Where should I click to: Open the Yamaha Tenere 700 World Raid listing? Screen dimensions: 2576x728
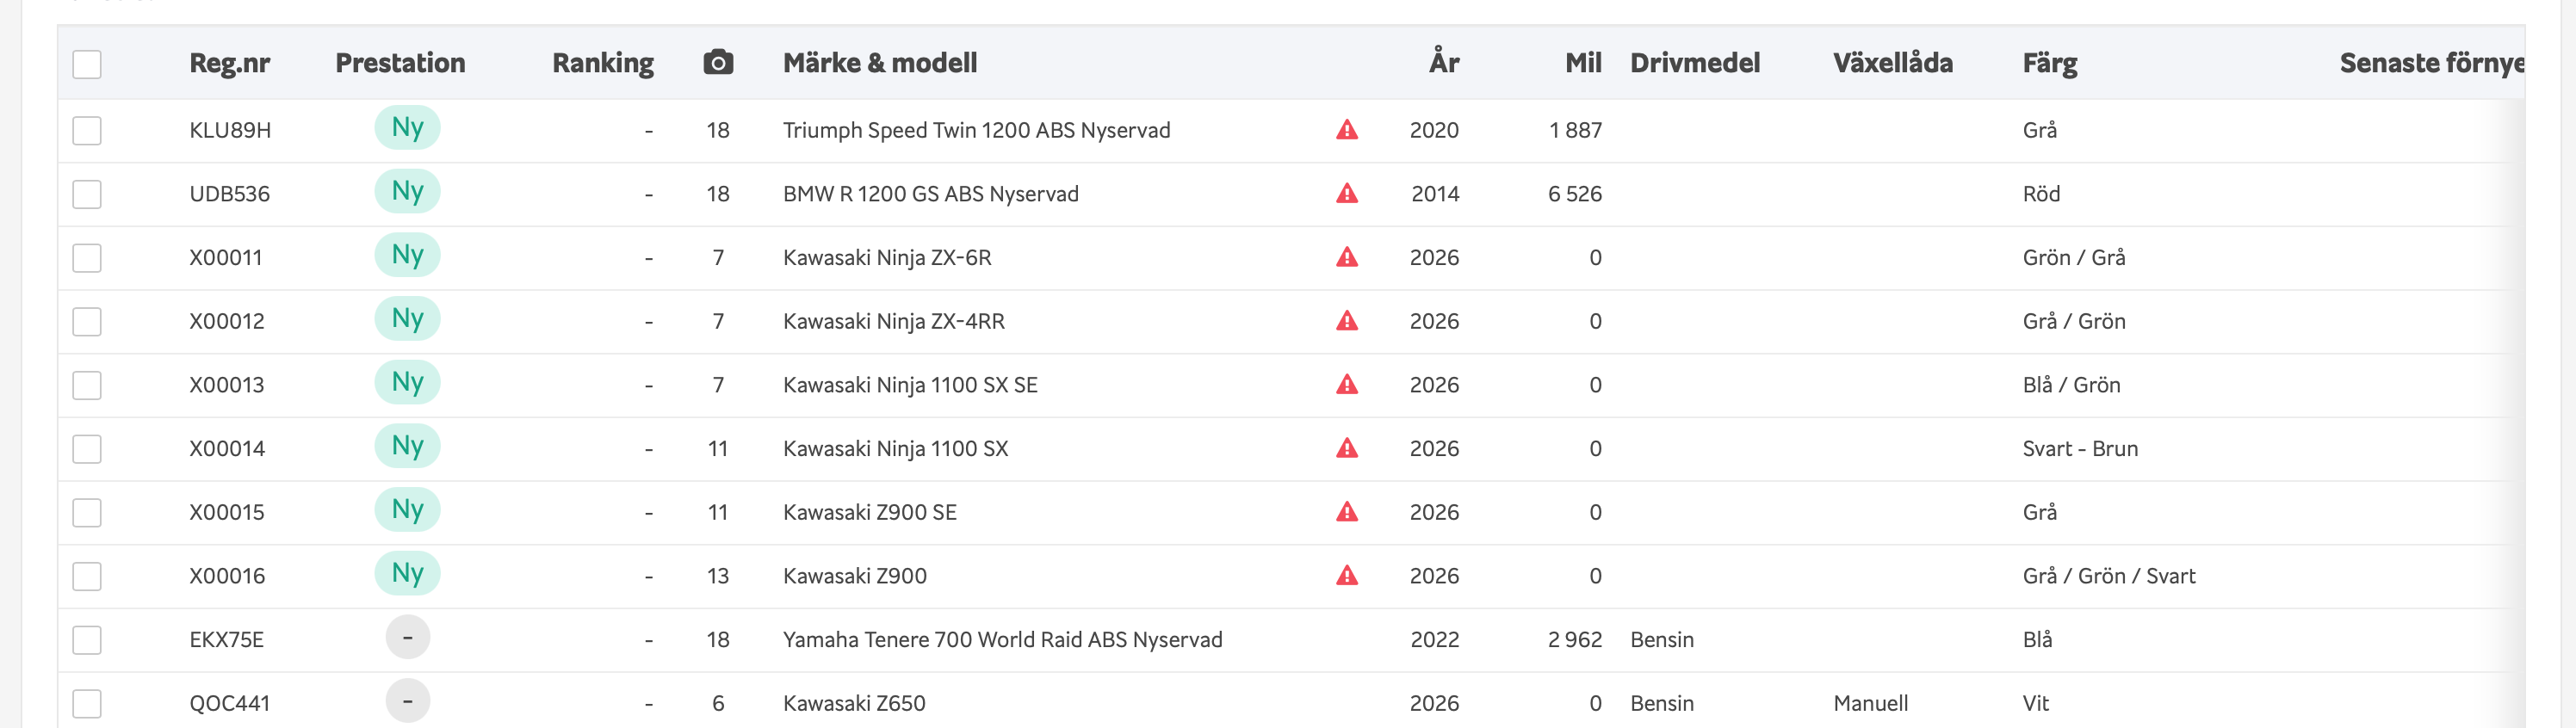click(1002, 640)
